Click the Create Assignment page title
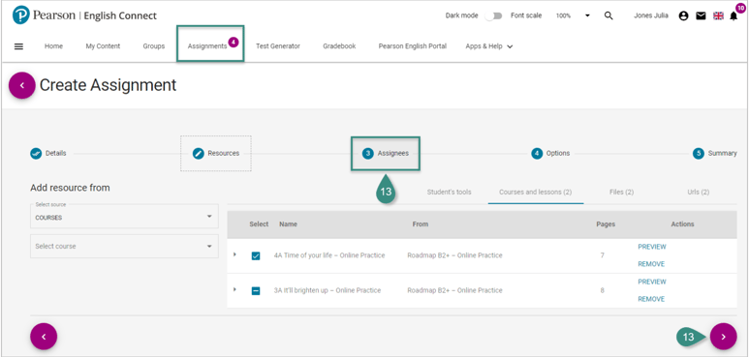Screen dimensions: 749x357 click(x=108, y=85)
